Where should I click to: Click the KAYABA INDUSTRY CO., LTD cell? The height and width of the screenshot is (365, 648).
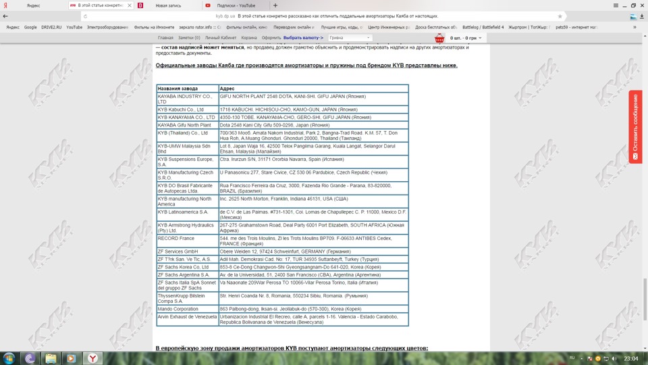(x=188, y=99)
